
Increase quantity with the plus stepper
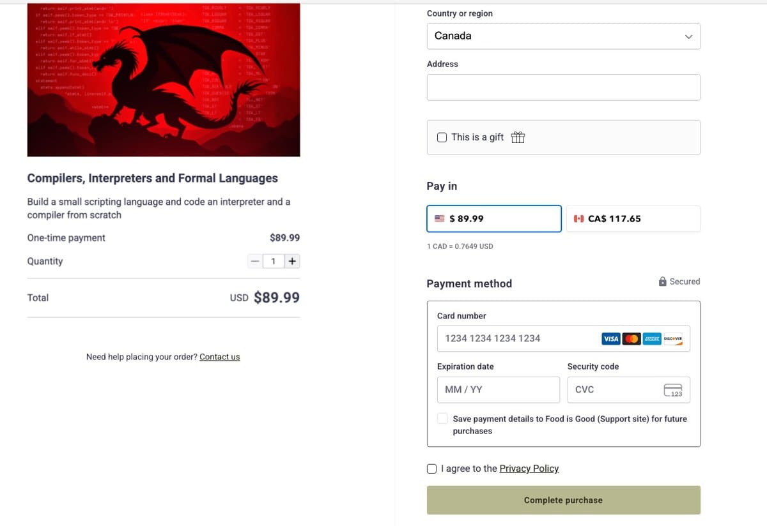coord(292,260)
